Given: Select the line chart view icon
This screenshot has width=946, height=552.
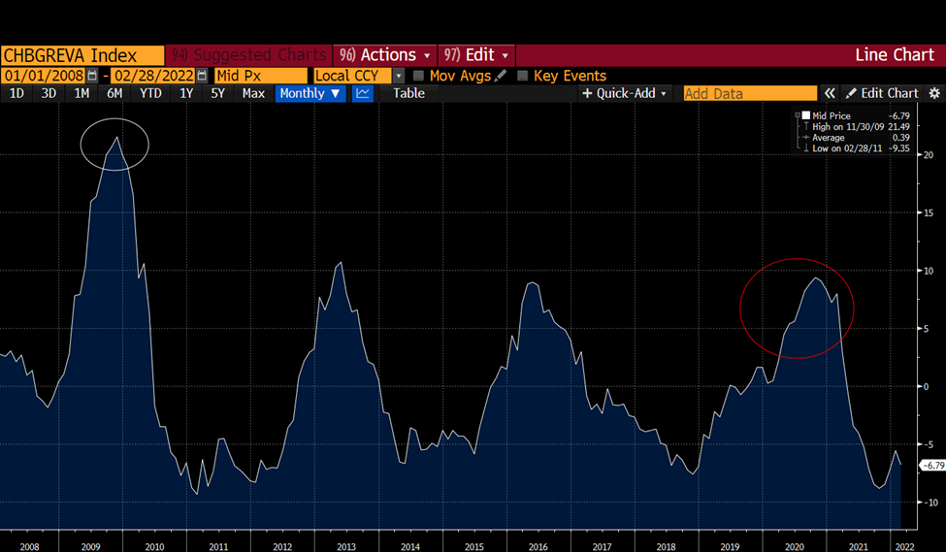Looking at the screenshot, I should pyautogui.click(x=363, y=93).
